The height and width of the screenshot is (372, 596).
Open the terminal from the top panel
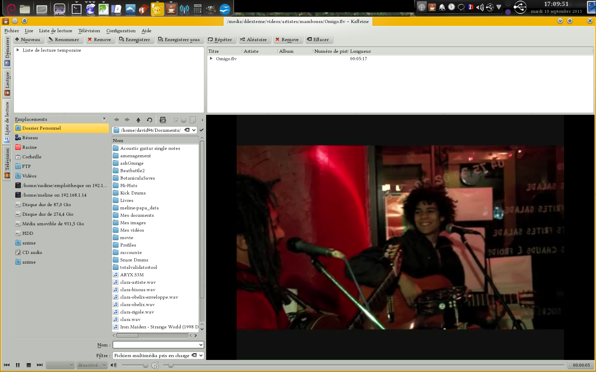pos(77,9)
